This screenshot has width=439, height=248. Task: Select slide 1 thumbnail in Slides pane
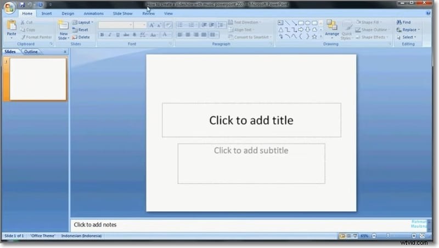click(x=38, y=79)
